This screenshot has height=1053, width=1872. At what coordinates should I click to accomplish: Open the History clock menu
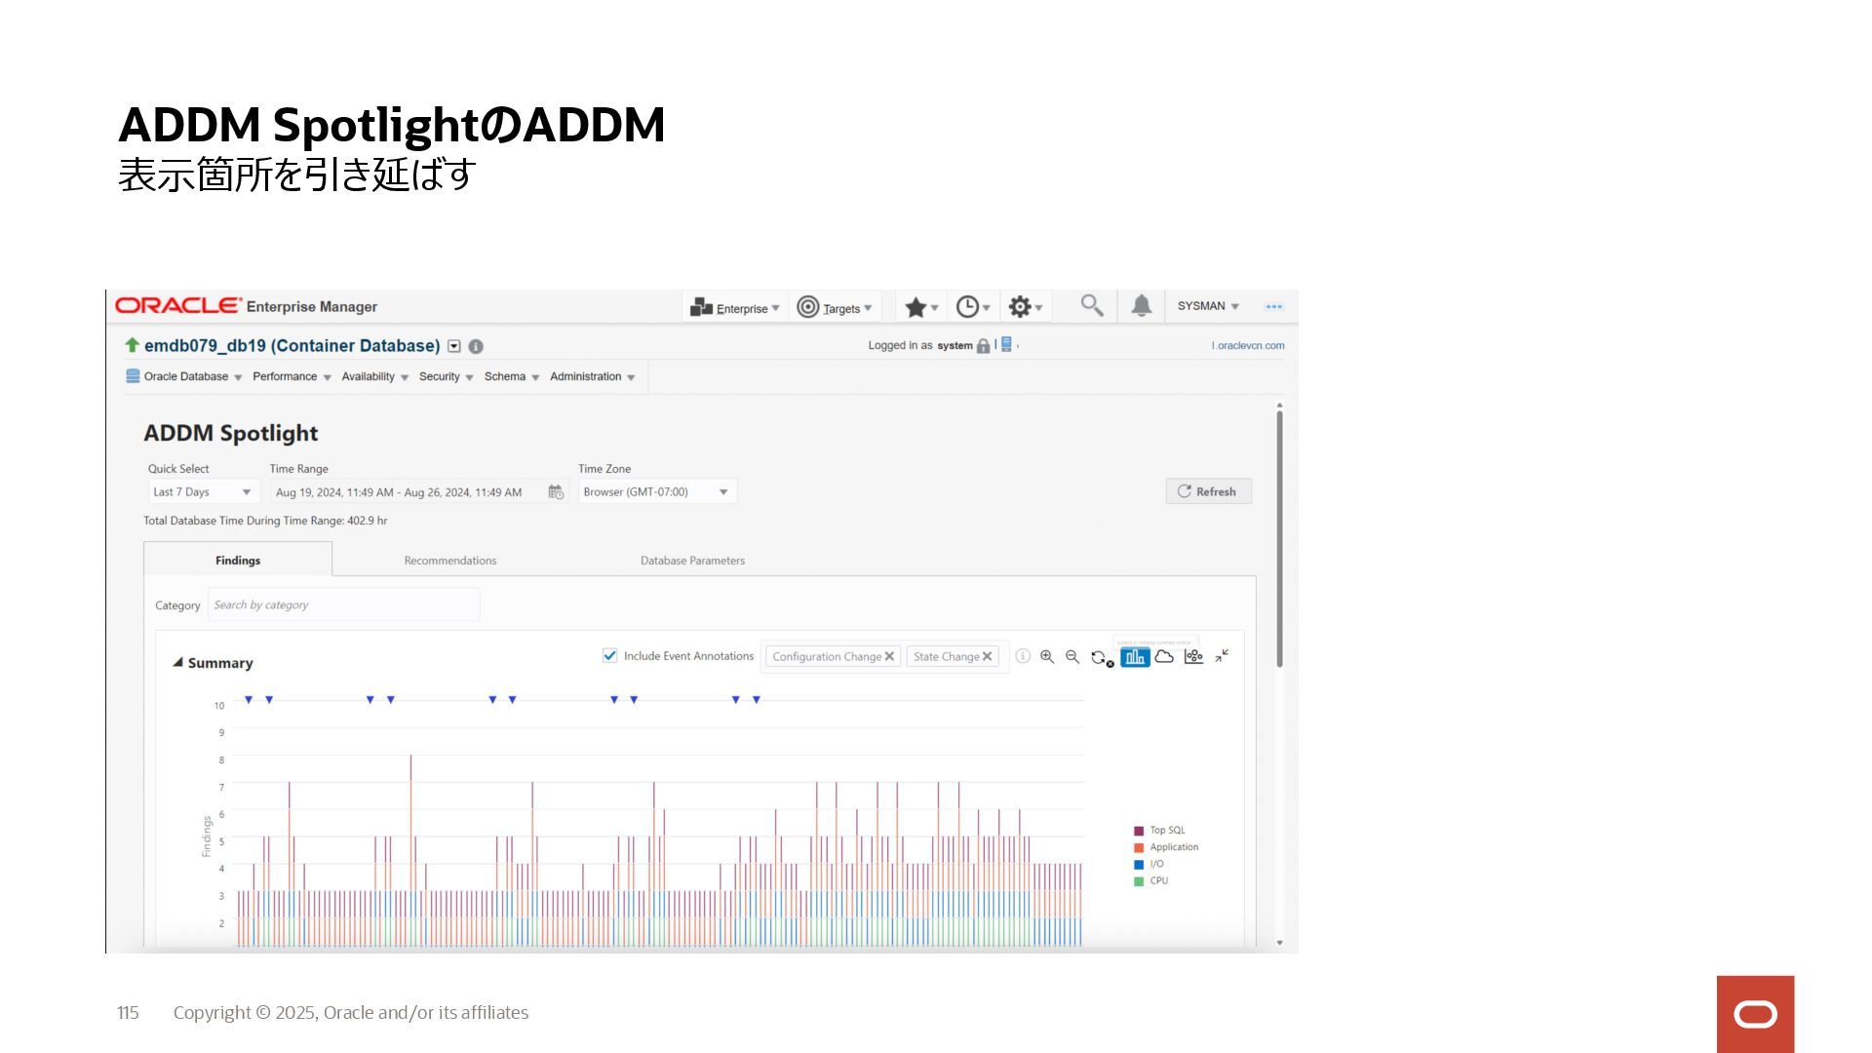[973, 308]
